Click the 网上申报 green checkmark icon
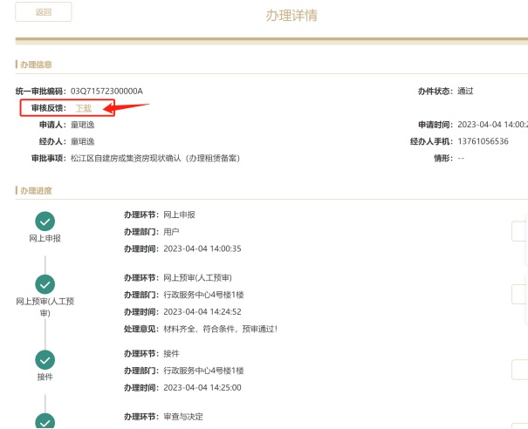Screen dimensions: 528x429 pyautogui.click(x=45, y=221)
